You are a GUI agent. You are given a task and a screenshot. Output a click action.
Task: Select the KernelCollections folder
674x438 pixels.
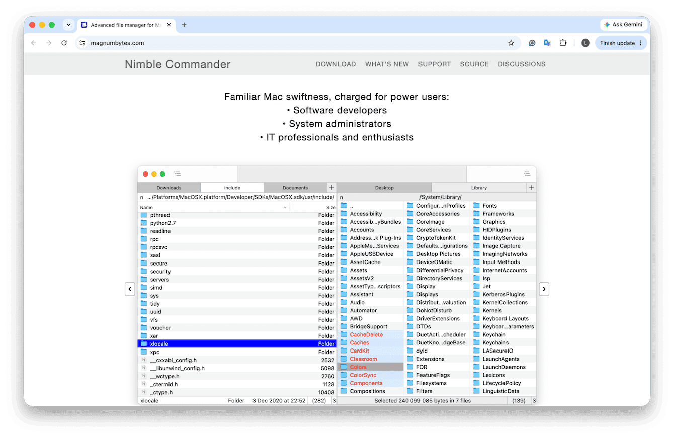[503, 303]
